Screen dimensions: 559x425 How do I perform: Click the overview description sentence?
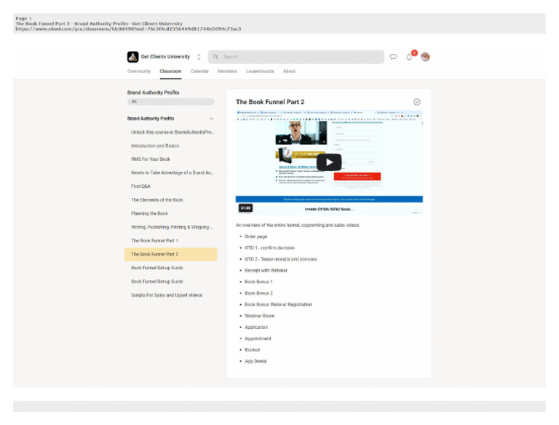[297, 226]
